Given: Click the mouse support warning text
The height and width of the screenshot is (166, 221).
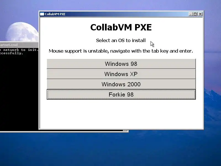Looking at the screenshot, I should coord(121,51).
